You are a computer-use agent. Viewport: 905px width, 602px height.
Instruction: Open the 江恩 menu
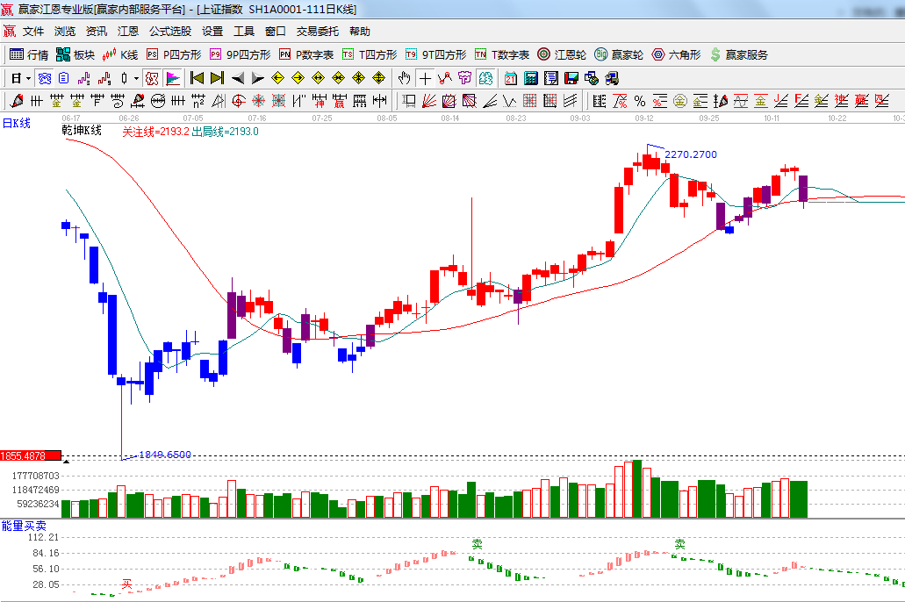coord(128,31)
